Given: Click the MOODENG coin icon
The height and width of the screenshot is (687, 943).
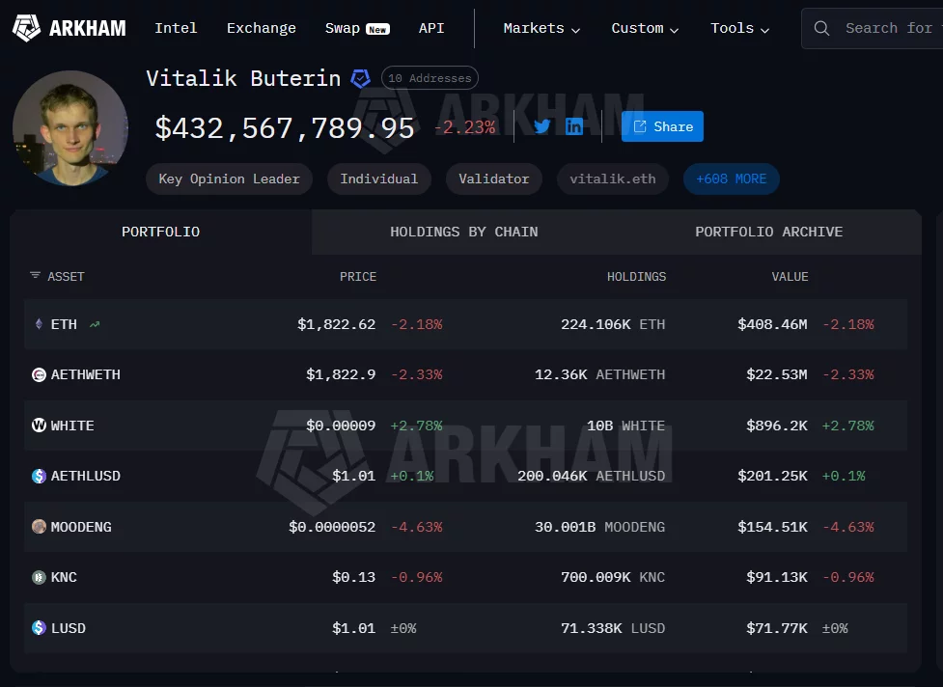Looking at the screenshot, I should tap(37, 527).
